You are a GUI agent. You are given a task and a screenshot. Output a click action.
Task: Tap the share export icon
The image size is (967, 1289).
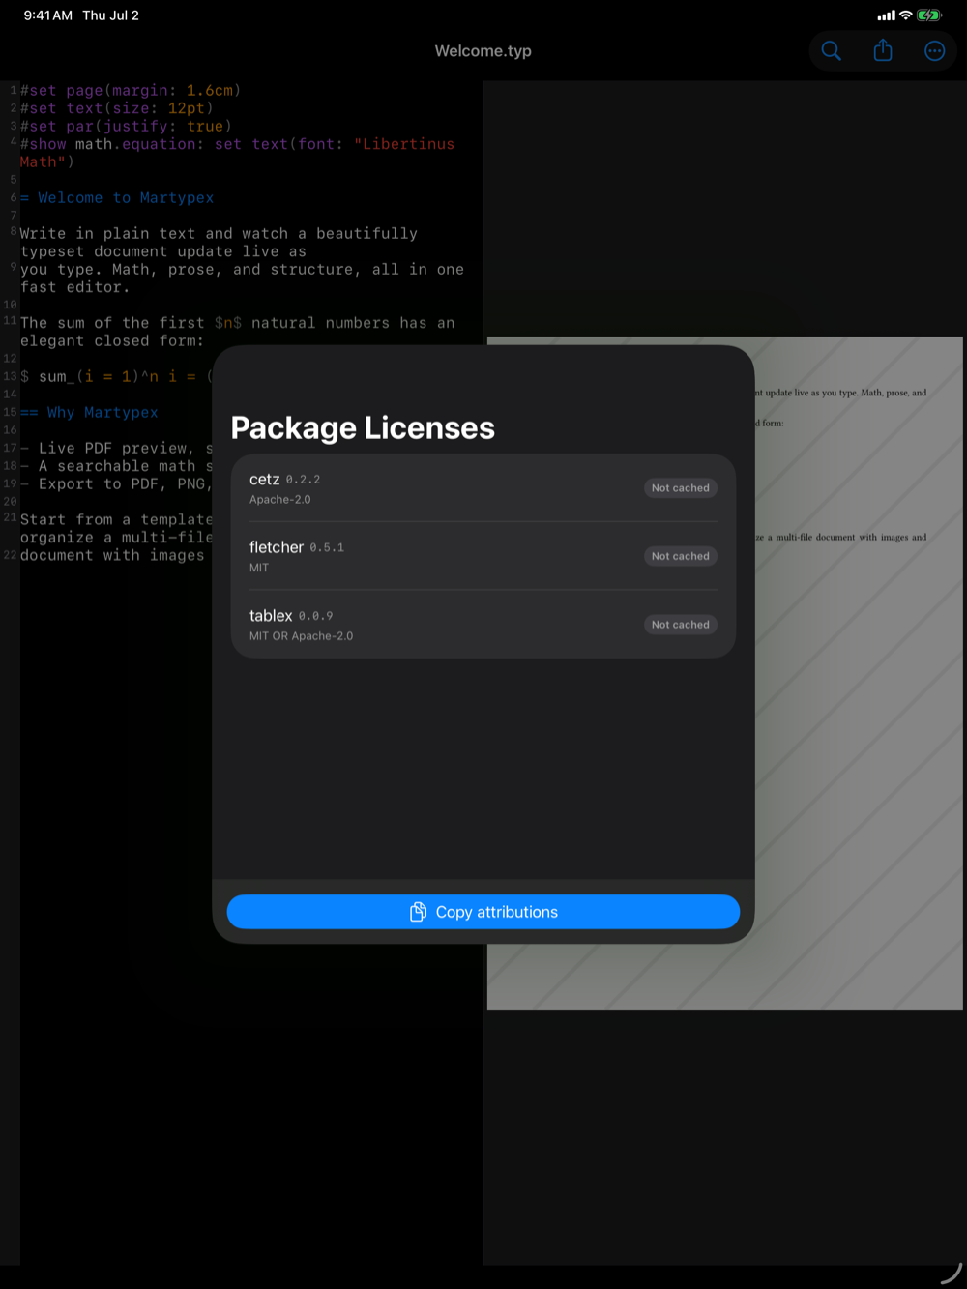[883, 50]
